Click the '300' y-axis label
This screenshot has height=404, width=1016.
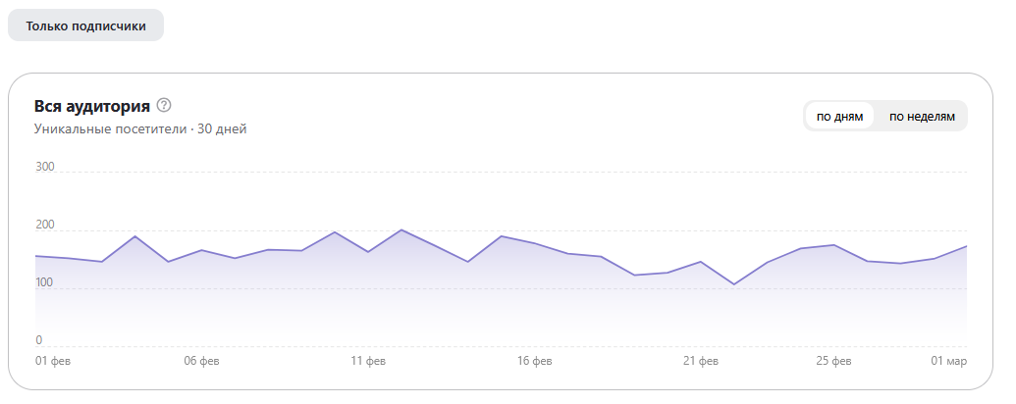[x=45, y=167]
